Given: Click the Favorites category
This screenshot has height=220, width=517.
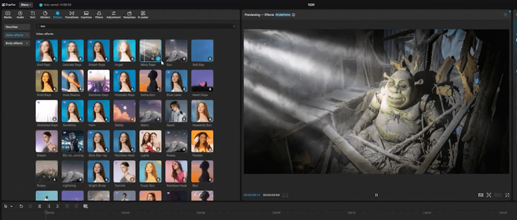Looking at the screenshot, I should click(17, 27).
